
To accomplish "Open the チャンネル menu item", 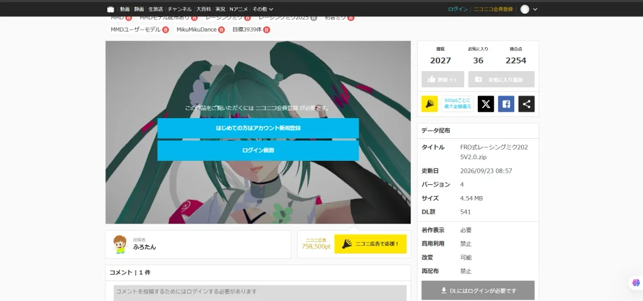I will (x=180, y=9).
